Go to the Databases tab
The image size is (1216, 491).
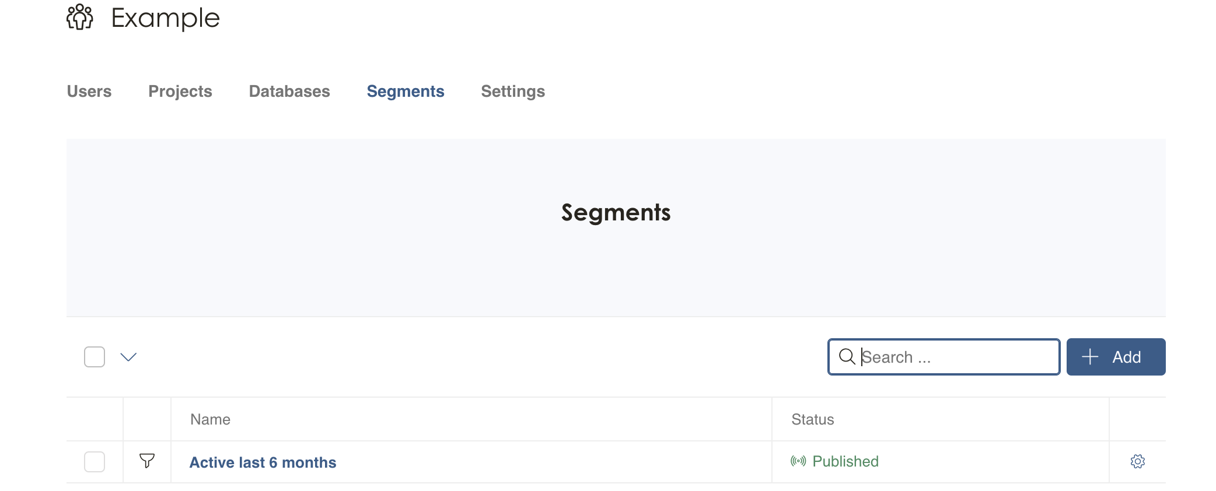pos(289,92)
